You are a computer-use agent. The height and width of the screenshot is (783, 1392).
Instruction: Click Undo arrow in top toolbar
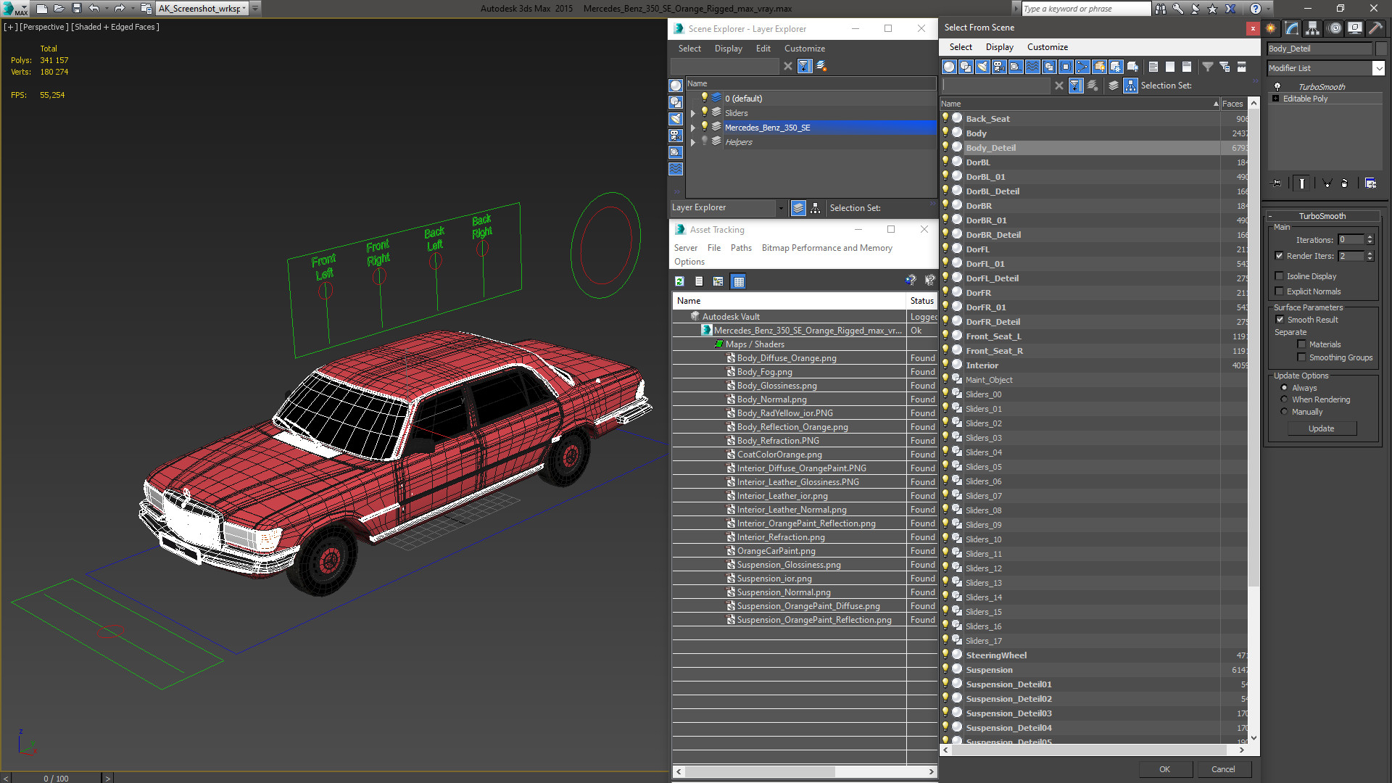coord(94,9)
